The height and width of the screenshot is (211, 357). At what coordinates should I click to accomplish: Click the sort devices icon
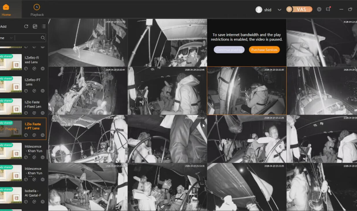point(35,26)
